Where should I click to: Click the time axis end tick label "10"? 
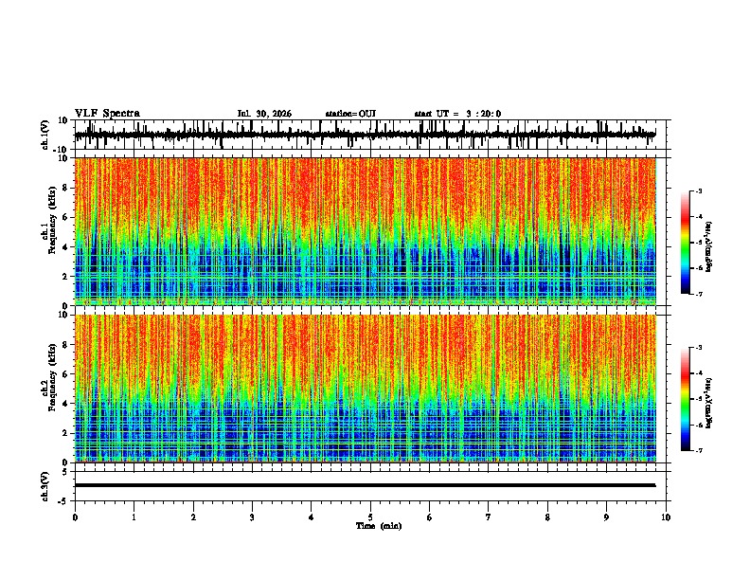(x=666, y=517)
